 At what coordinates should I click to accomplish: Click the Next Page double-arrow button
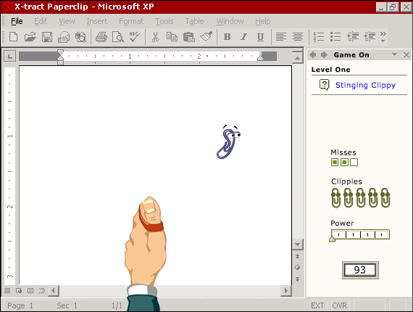(x=297, y=279)
